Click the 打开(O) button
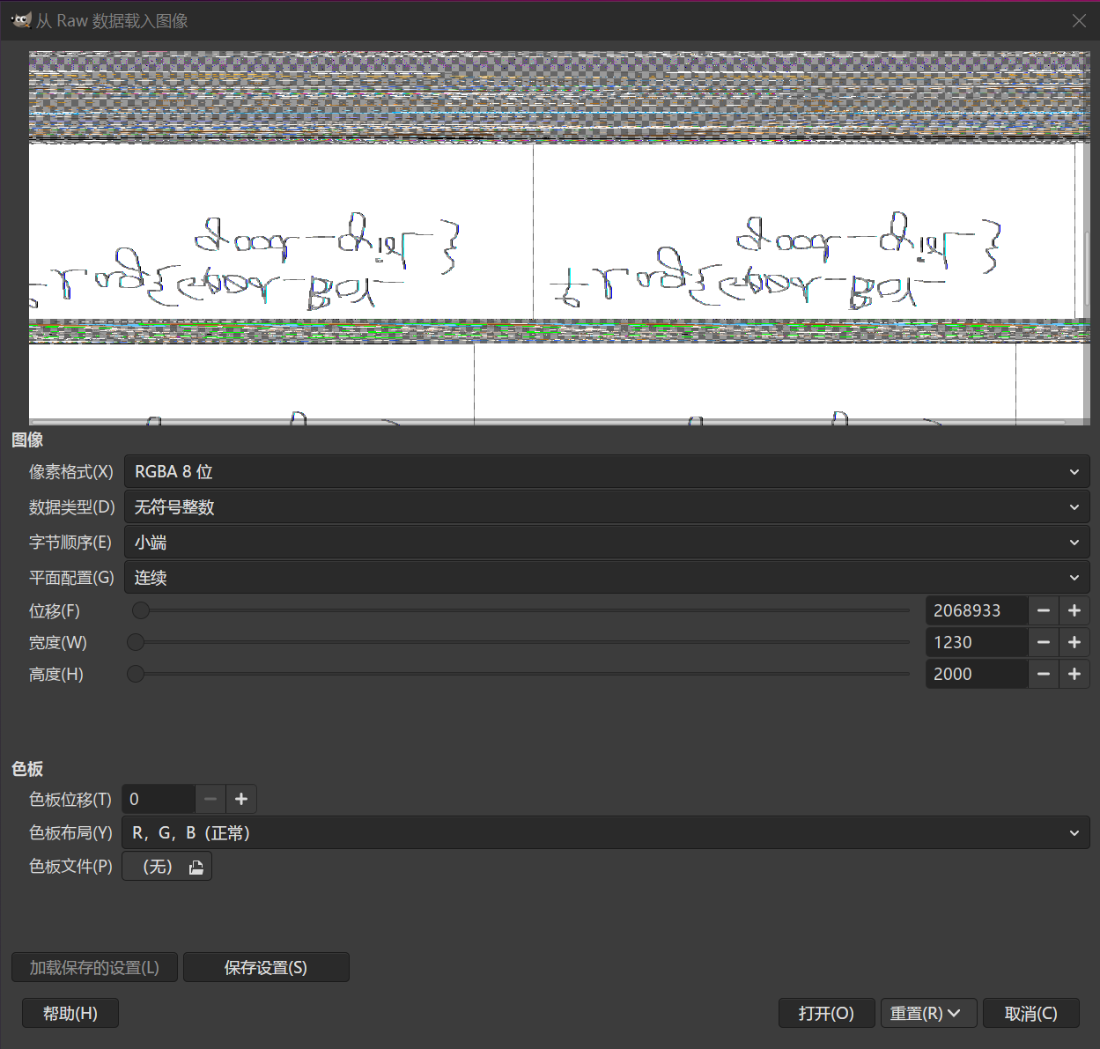The height and width of the screenshot is (1049, 1100). 826,1013
